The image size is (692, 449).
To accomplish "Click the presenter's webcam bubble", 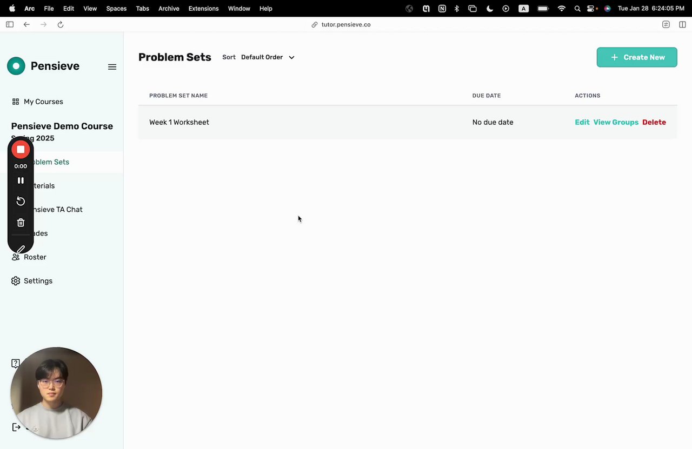I will 56,393.
